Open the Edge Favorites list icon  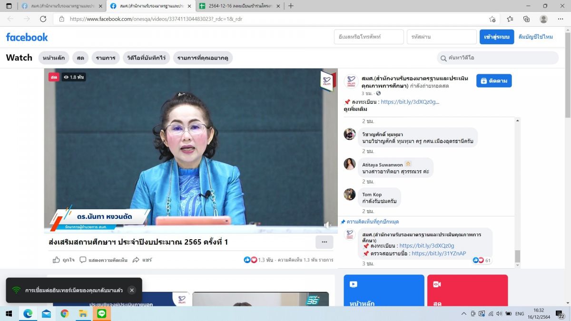(x=510, y=19)
